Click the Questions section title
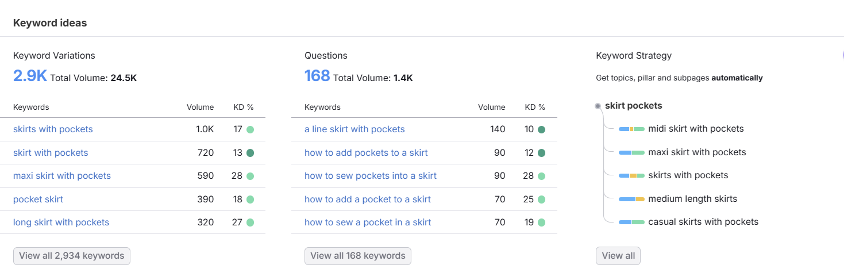 (x=326, y=56)
